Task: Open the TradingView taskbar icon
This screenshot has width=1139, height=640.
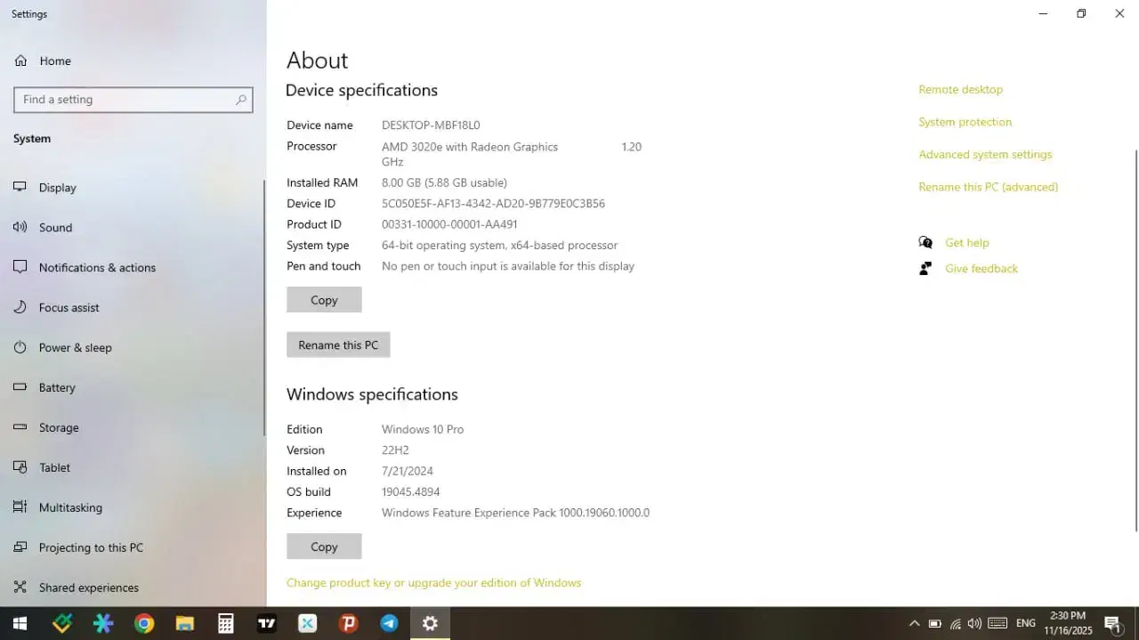Action: 266,623
